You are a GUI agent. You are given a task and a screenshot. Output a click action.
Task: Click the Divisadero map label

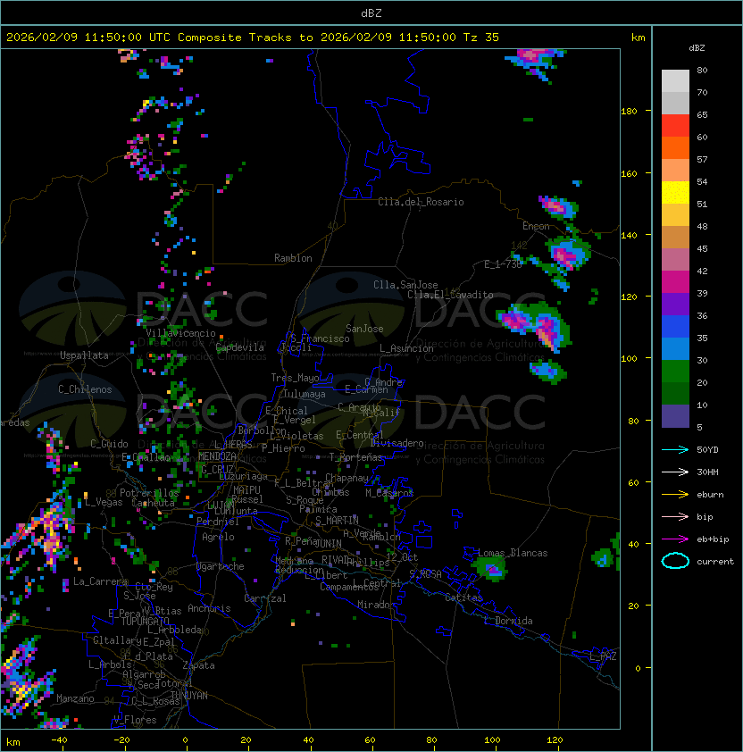point(397,443)
